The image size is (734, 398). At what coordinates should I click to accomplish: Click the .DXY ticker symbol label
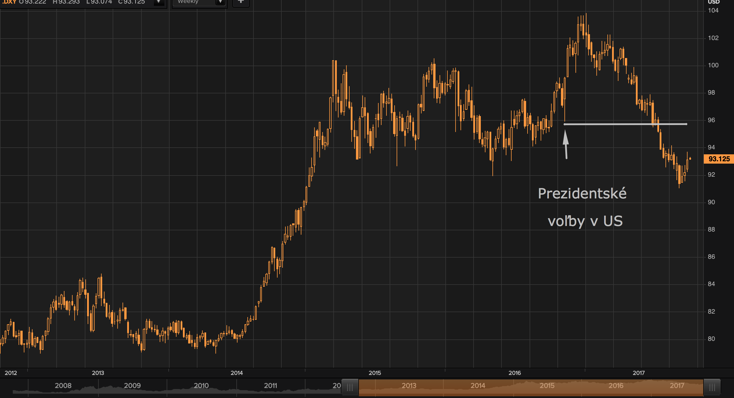coord(9,2)
